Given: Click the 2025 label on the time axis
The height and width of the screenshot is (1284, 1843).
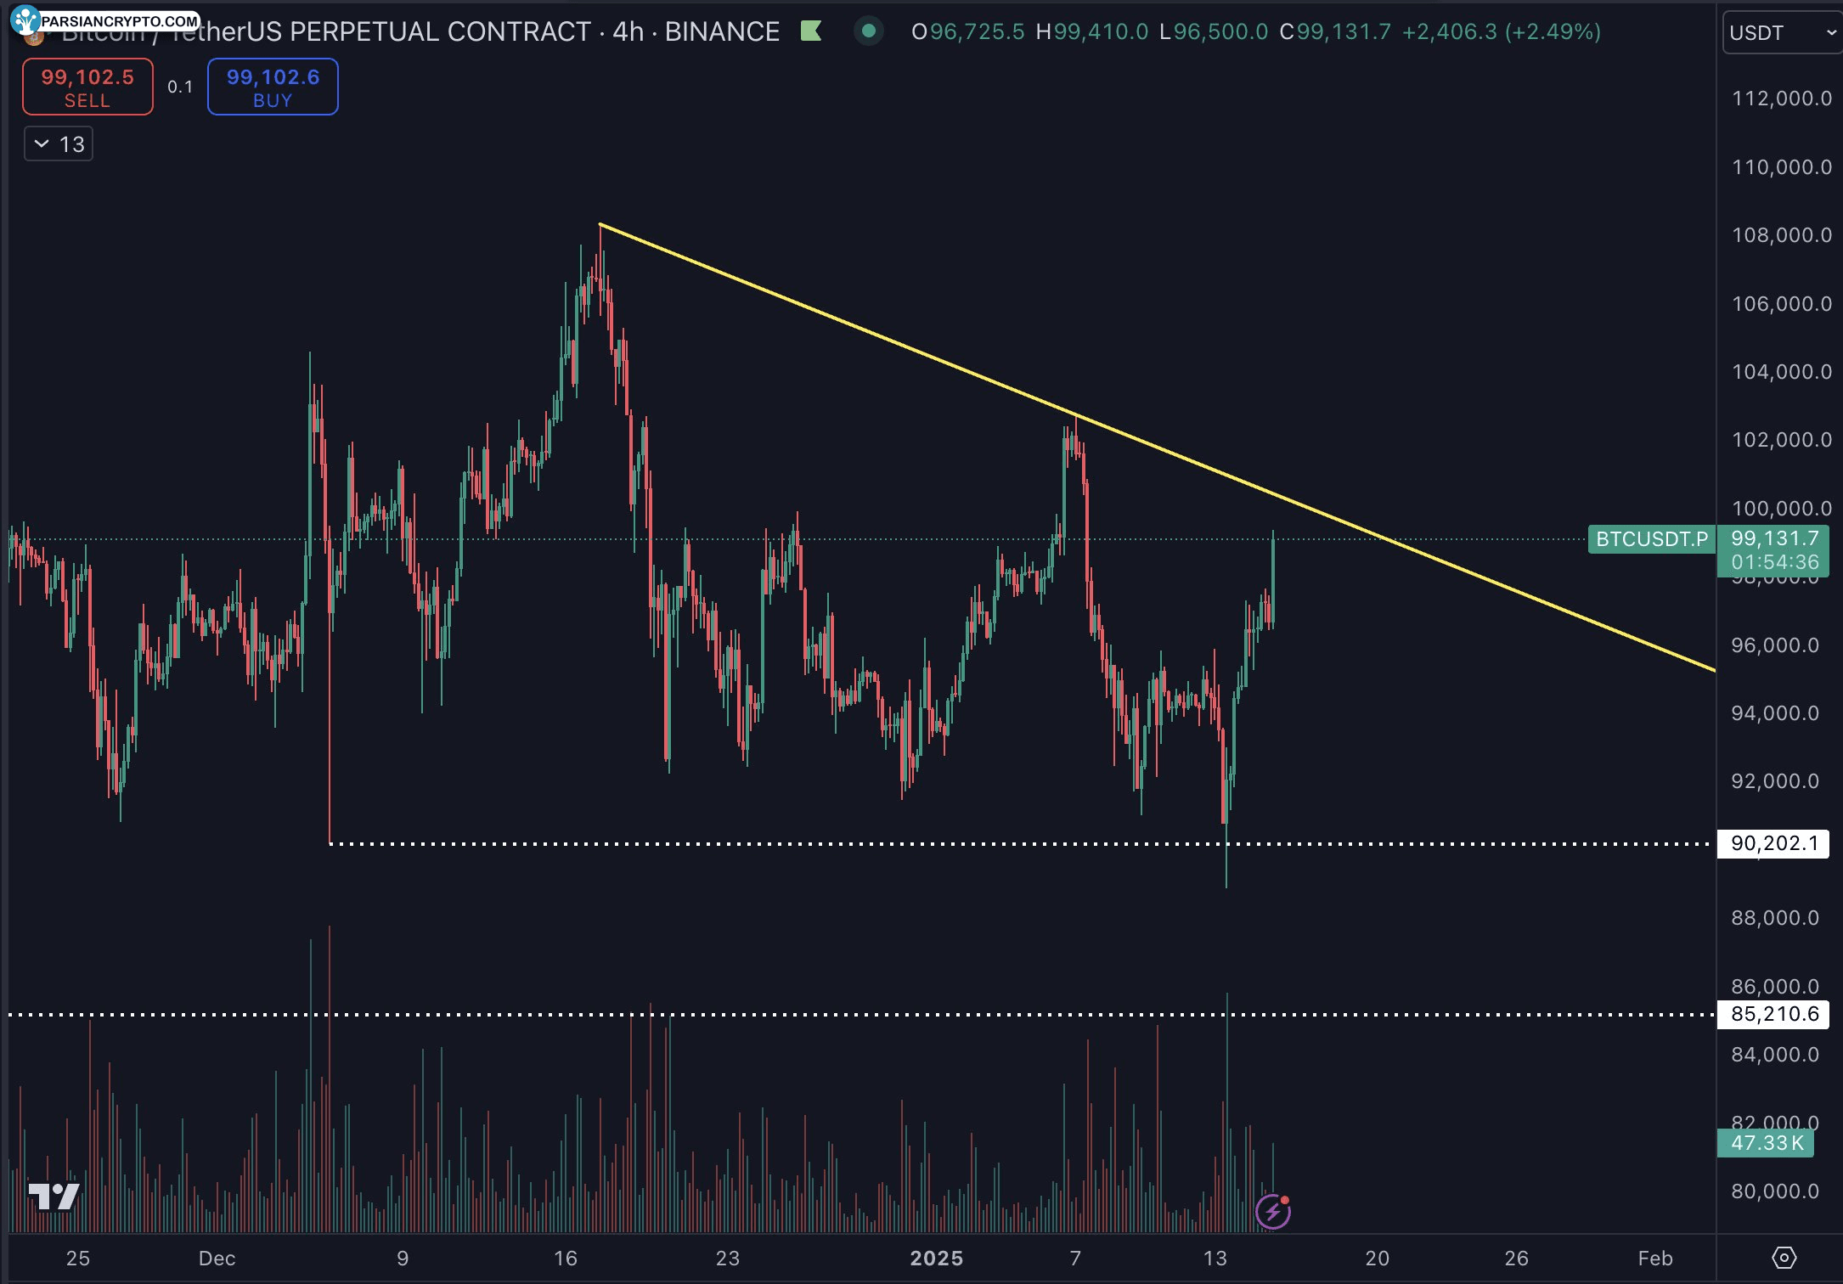Looking at the screenshot, I should point(936,1259).
